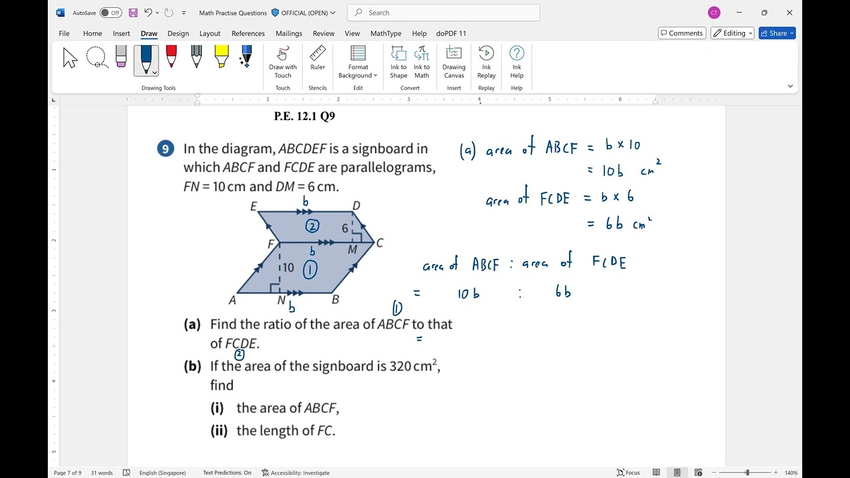The height and width of the screenshot is (478, 850).
Task: Click the tab selector at ruler corner
Action: (54, 100)
